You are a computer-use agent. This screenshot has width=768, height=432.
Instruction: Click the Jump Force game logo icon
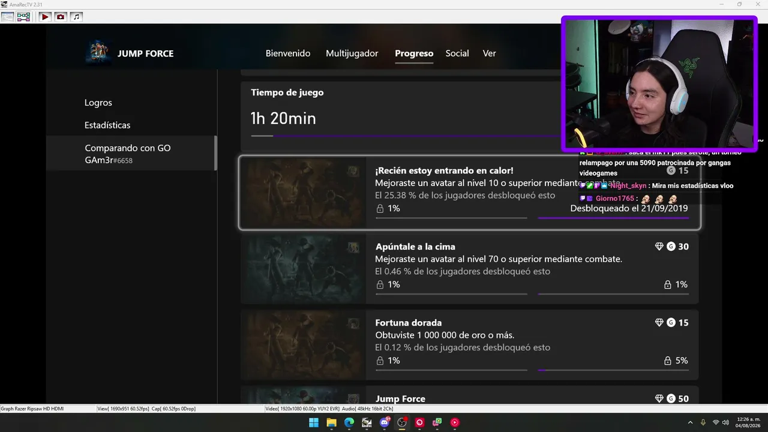point(97,53)
